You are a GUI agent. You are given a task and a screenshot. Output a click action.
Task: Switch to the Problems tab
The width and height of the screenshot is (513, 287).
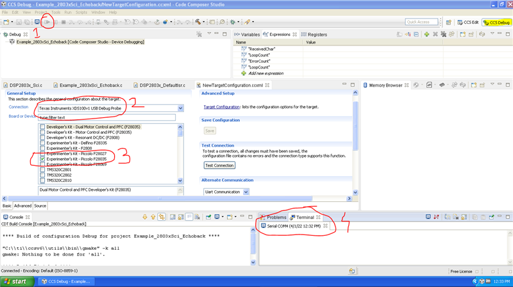[273, 217]
